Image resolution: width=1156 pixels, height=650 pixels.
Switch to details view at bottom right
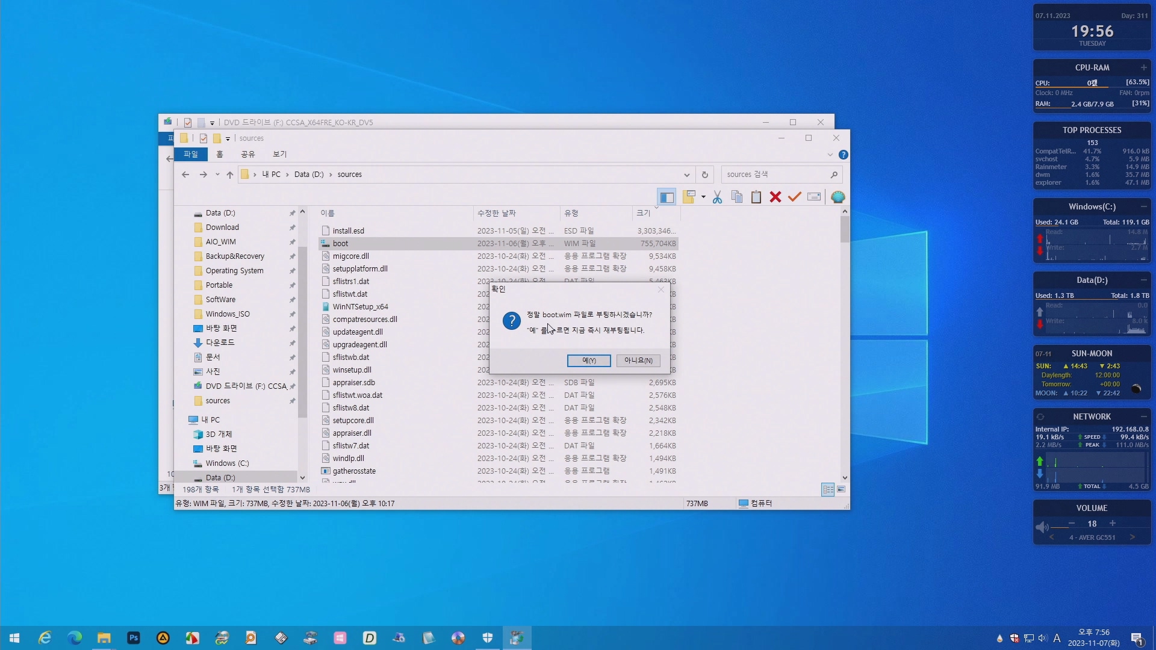[x=828, y=489]
